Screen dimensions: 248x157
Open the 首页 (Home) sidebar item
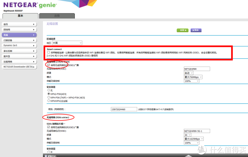pyautogui.click(x=19, y=24)
